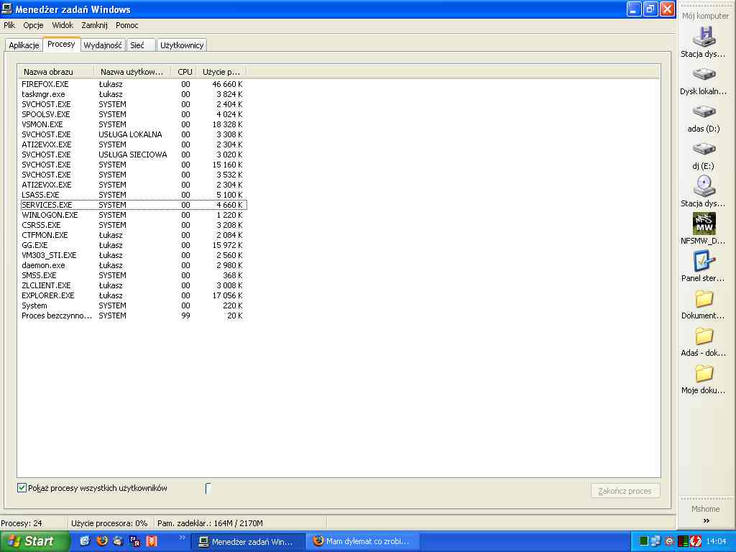This screenshot has width=736, height=552.
Task: Open the CD drive icon in side toolbar
Action: (704, 186)
